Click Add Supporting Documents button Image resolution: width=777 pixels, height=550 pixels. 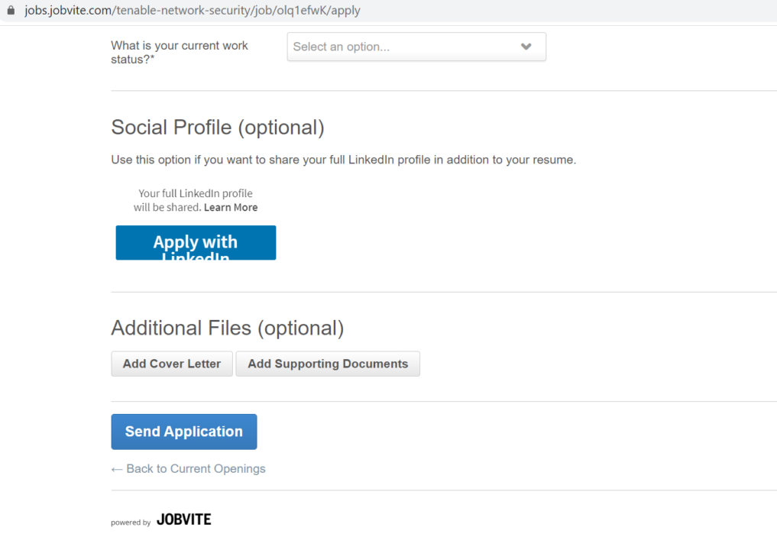328,364
